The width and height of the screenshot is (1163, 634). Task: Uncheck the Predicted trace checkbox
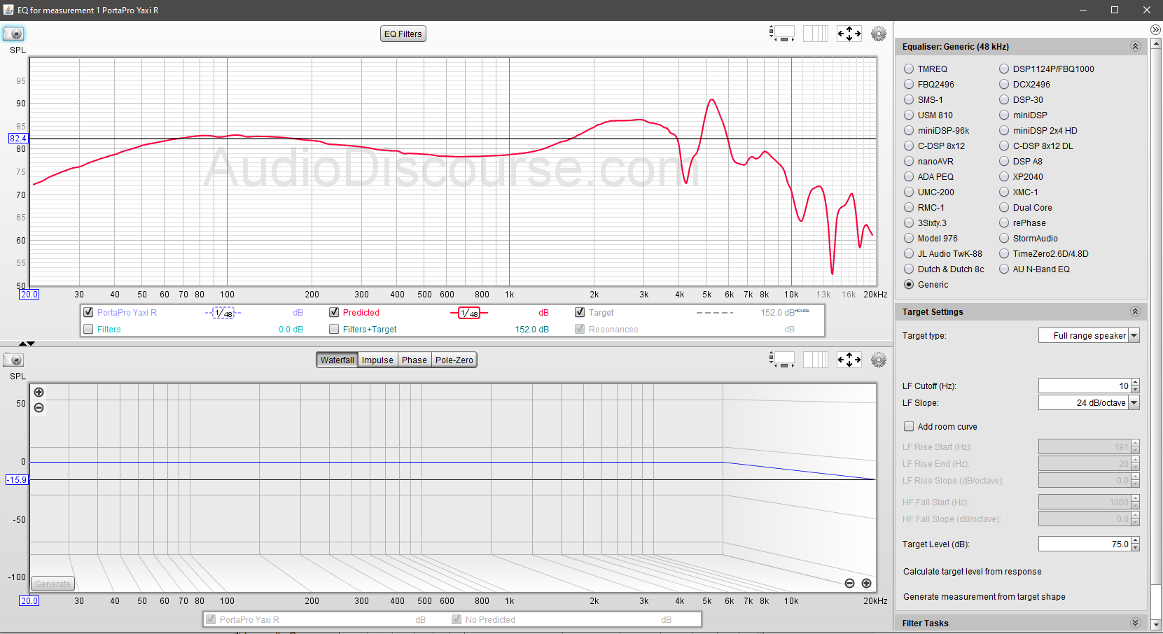click(x=334, y=312)
